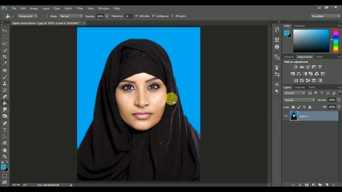Add a Brightness/Contrast adjustment
Viewport: 342px width, 192px height.
click(x=296, y=67)
